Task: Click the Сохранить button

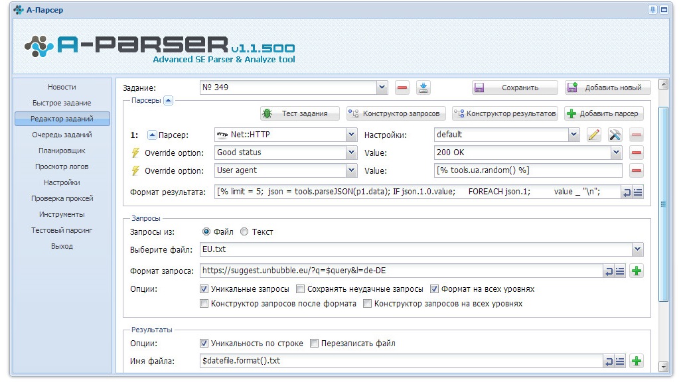Action: coord(515,88)
